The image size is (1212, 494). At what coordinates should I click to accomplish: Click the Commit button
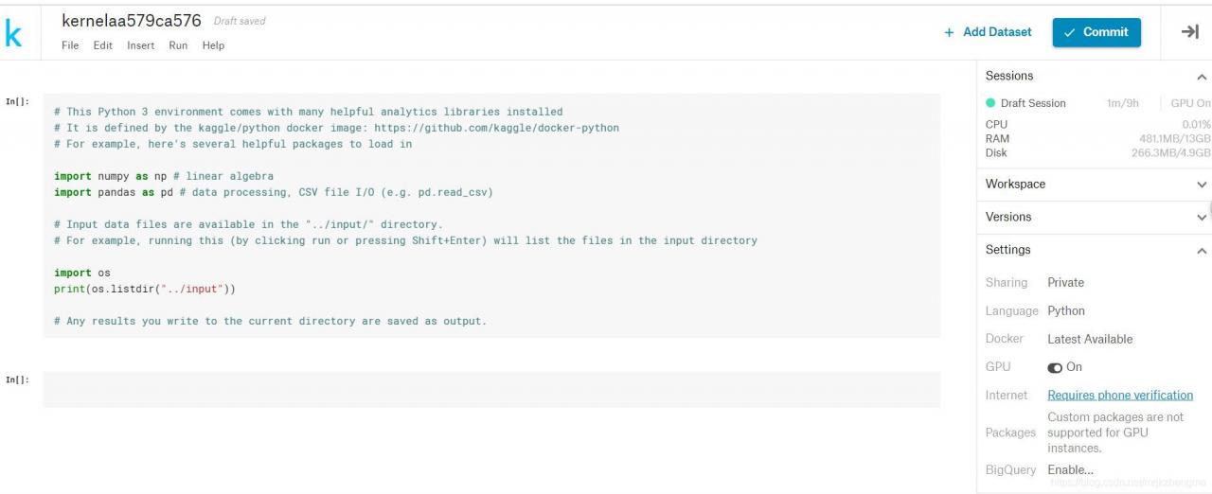click(1096, 32)
